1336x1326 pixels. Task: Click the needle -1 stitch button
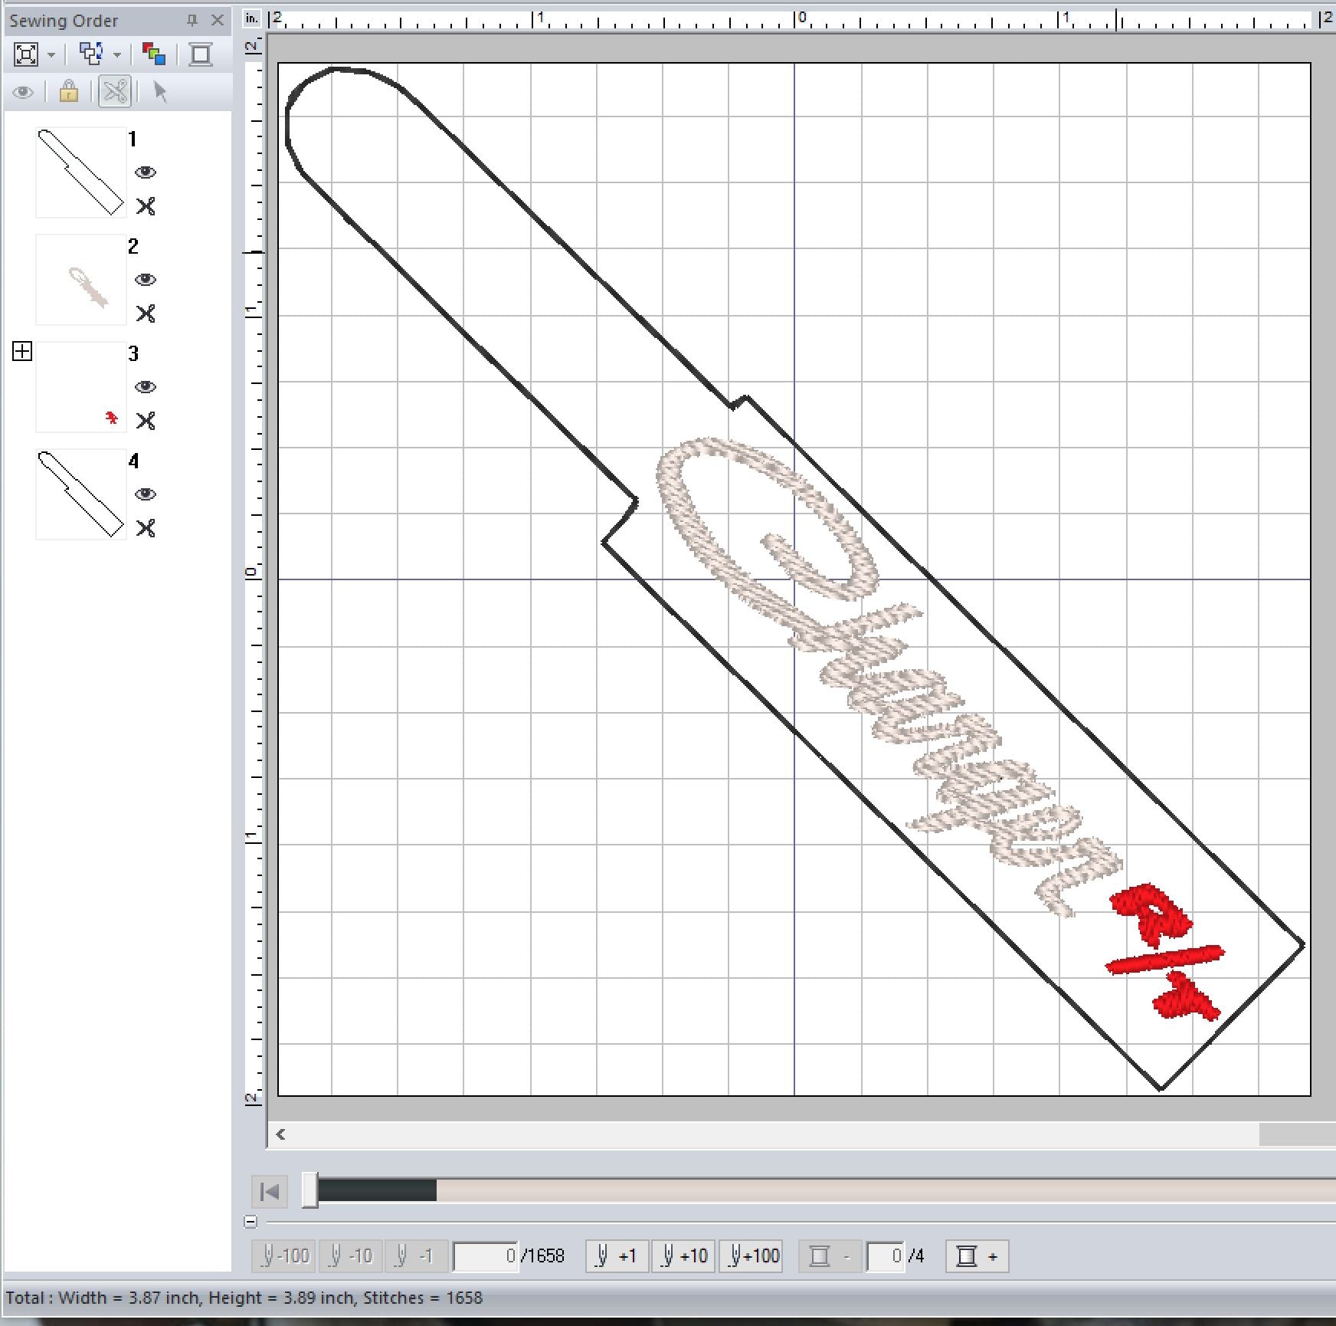416,1256
